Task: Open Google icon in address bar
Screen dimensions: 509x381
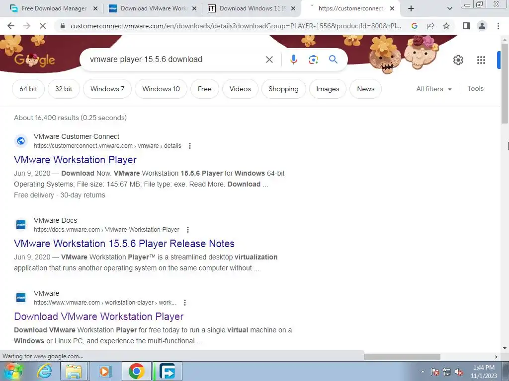Action: (414, 26)
